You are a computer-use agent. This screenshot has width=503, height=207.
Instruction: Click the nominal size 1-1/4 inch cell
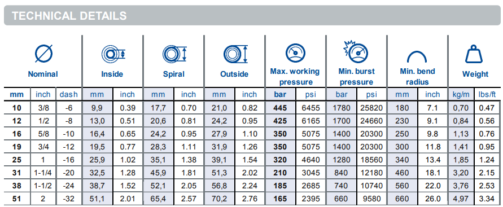43,173
